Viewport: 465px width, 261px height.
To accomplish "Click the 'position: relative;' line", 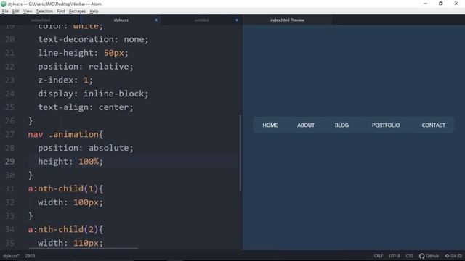I will pos(86,67).
